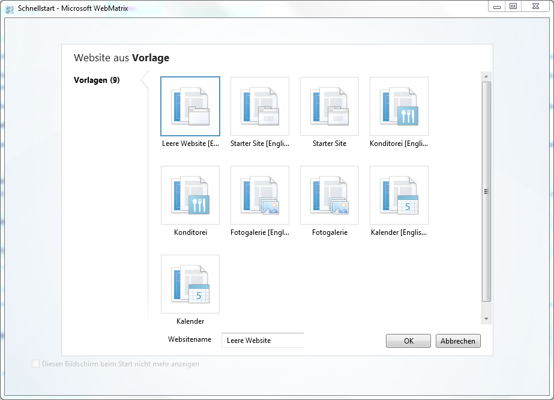Pick the Kalender [Englis... template icon
The width and height of the screenshot is (554, 400).
coord(399,195)
